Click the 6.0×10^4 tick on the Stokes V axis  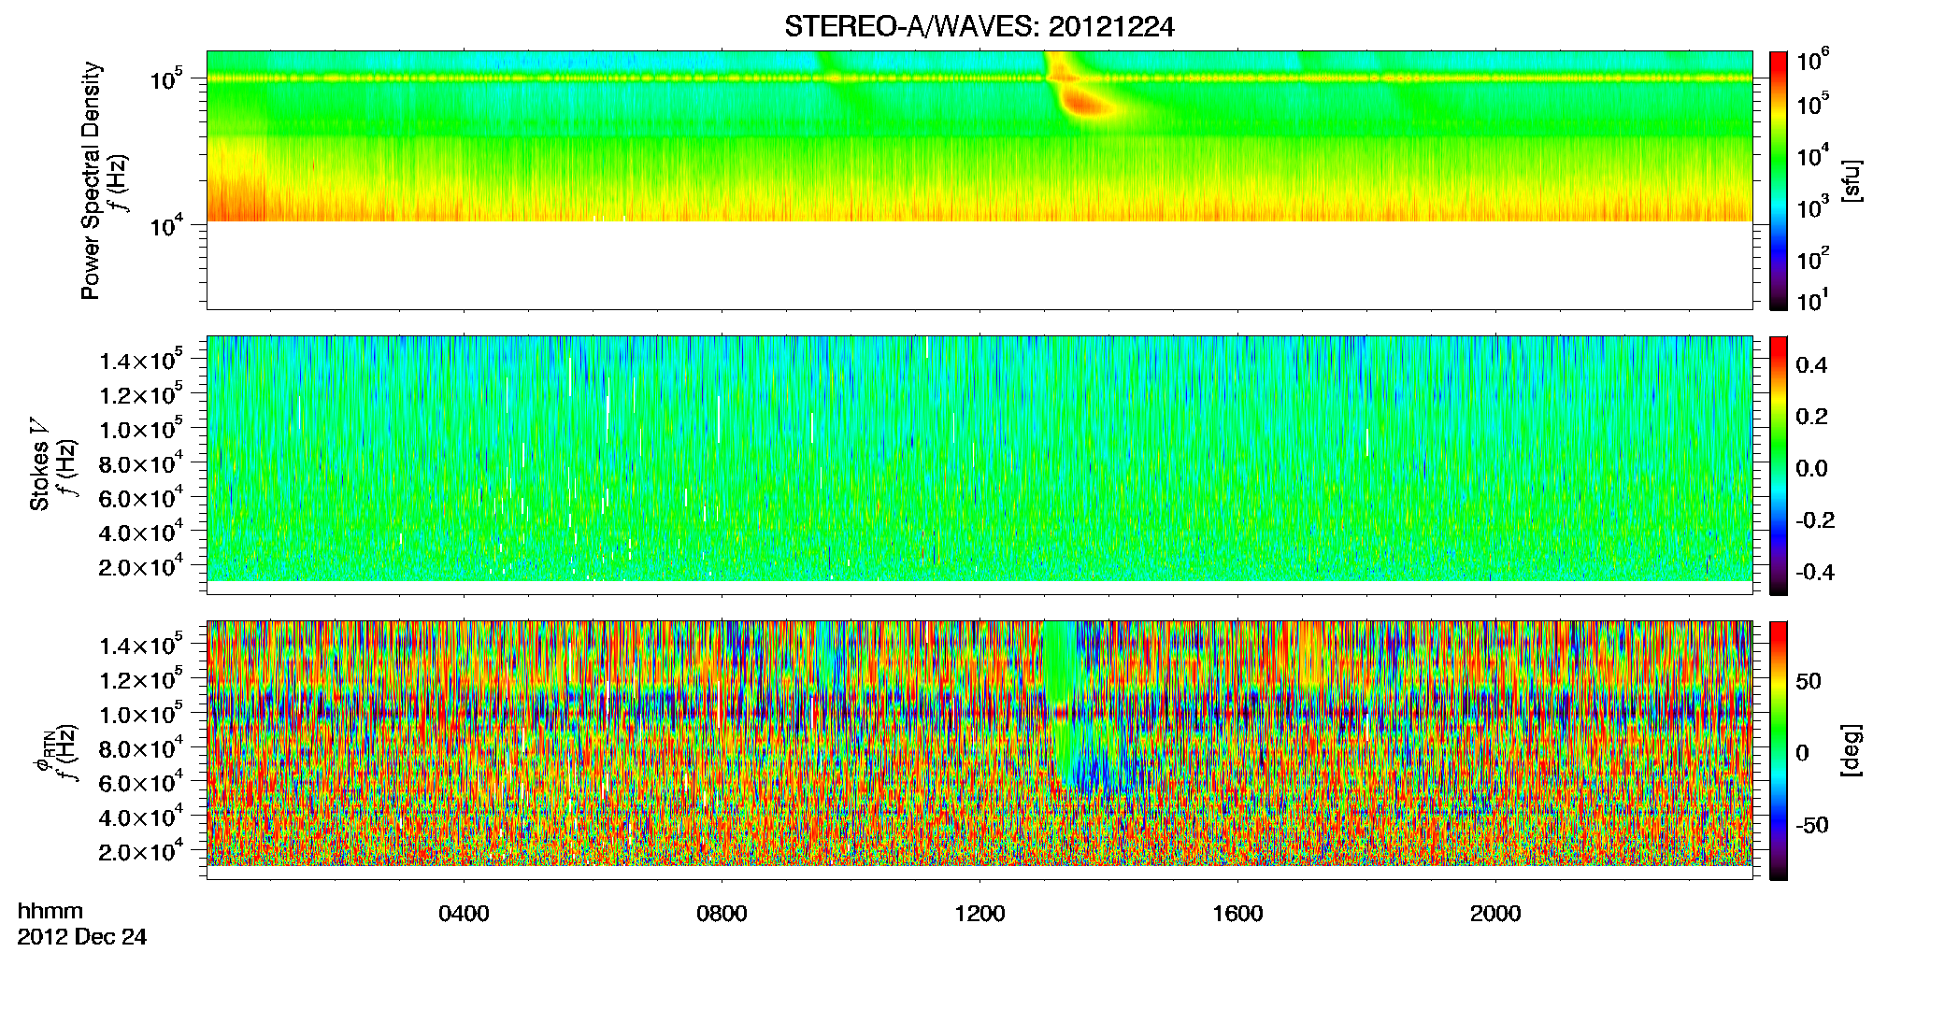140,499
